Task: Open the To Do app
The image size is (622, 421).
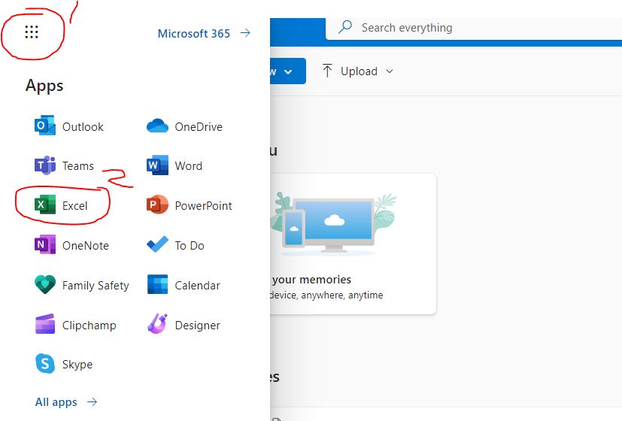Action: coord(175,245)
